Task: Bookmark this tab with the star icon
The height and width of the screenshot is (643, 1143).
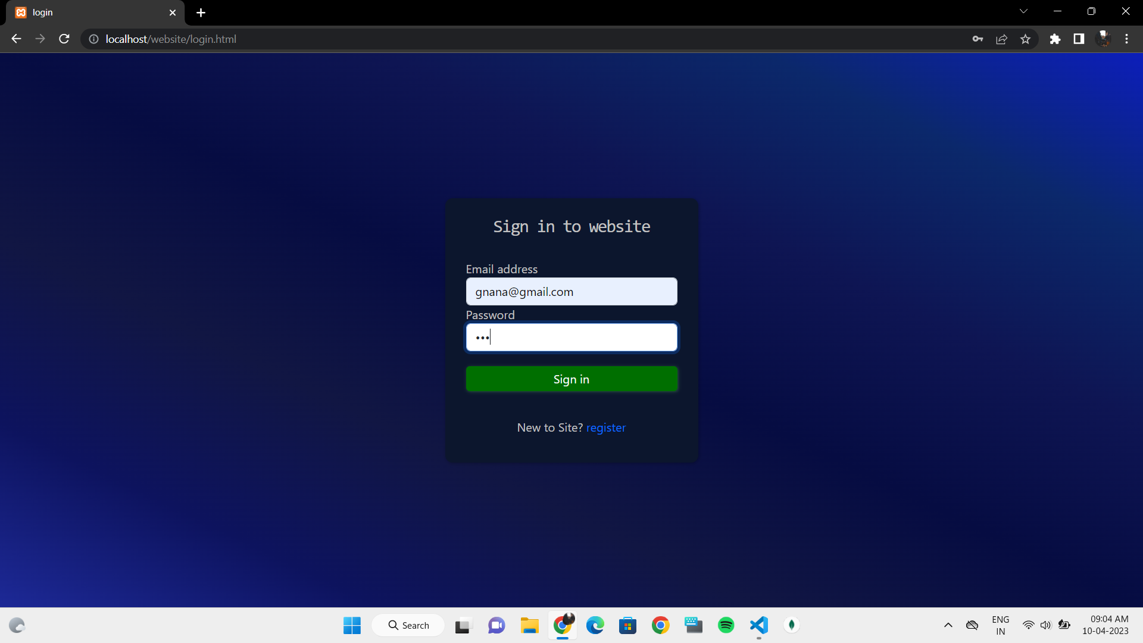Action: 1025,39
